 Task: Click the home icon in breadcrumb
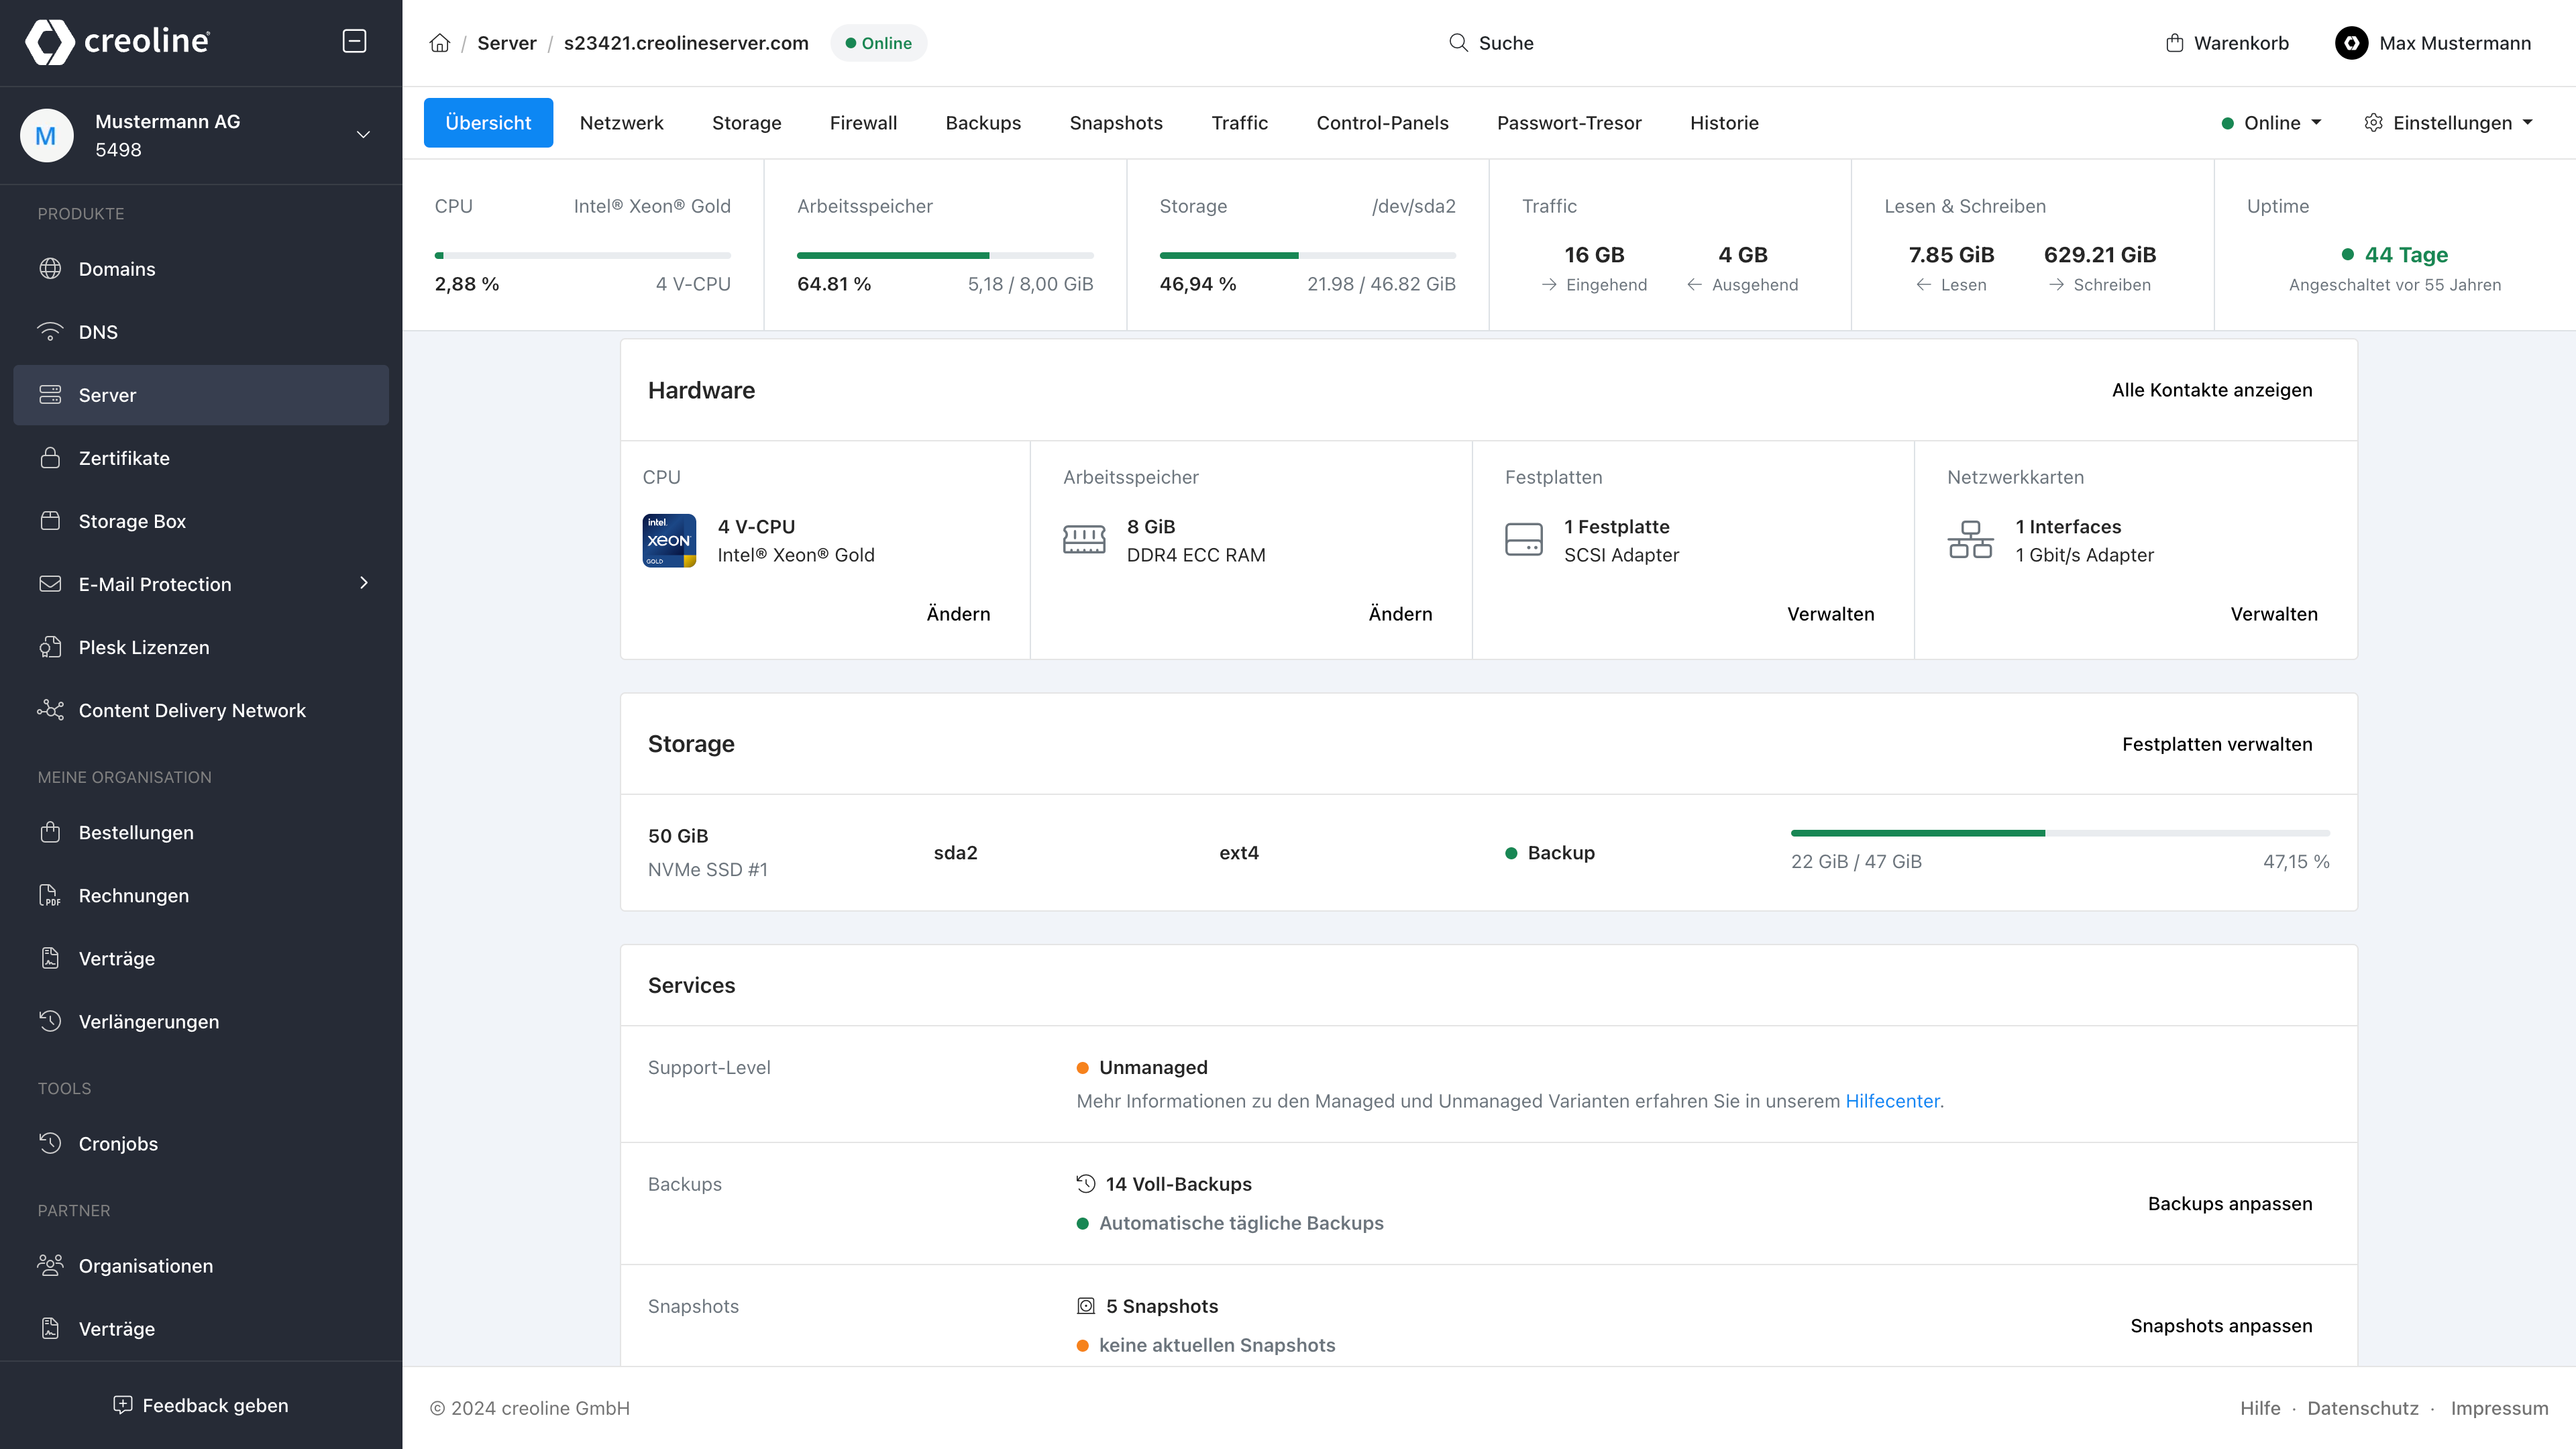pos(439,43)
